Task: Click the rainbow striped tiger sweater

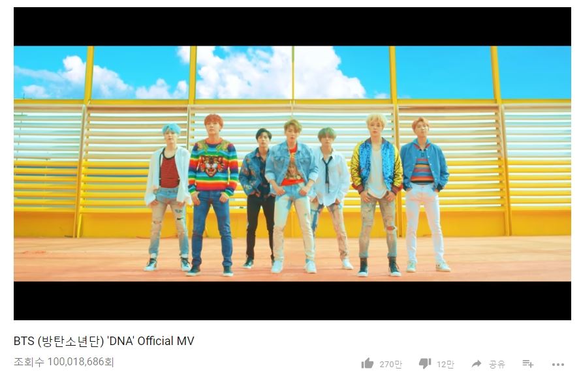Action: coord(213,167)
